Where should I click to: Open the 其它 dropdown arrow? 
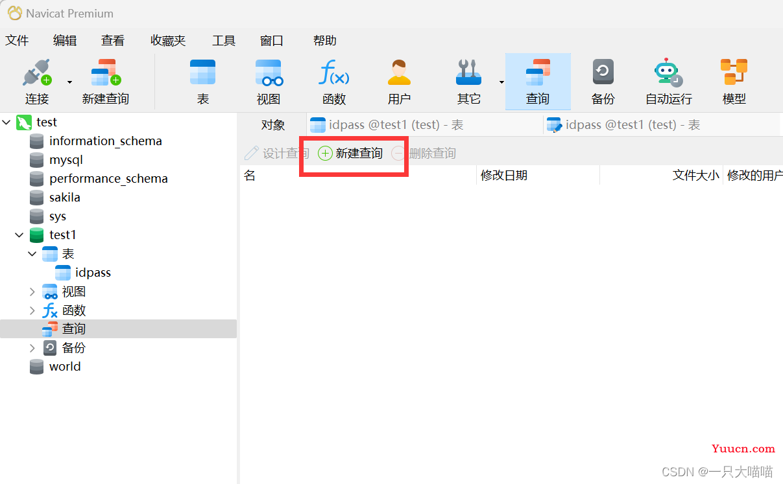tap(501, 82)
